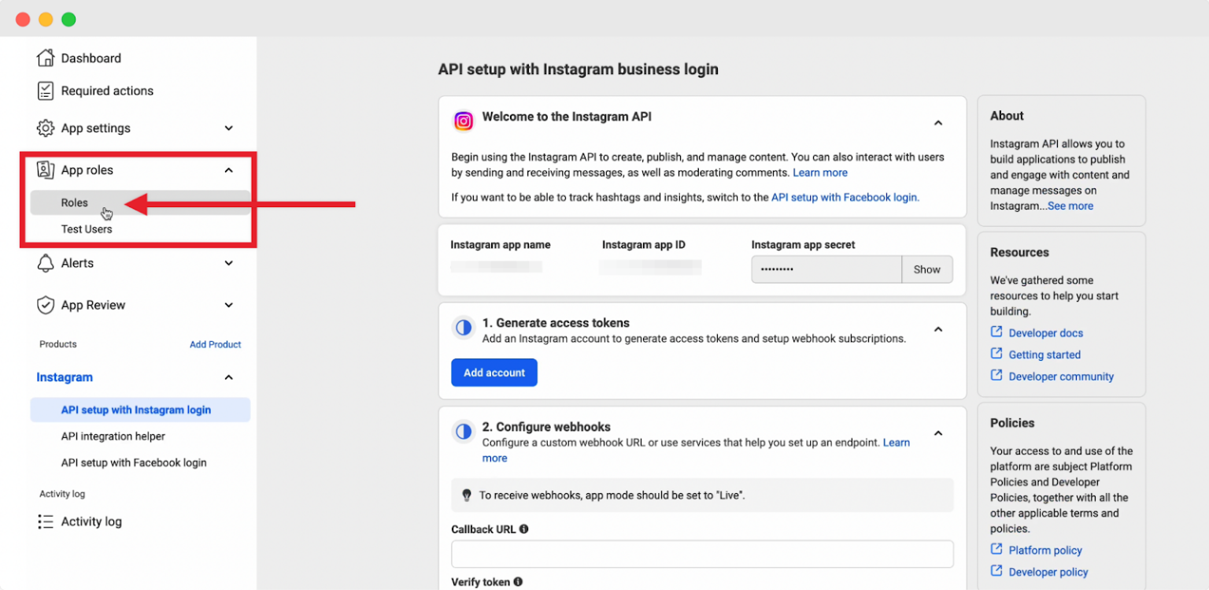Open the API integration helper page
This screenshot has width=1209, height=590.
coord(113,436)
